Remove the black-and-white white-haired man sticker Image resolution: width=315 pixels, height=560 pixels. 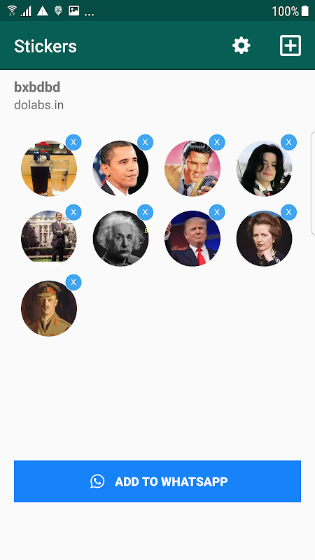point(146,212)
